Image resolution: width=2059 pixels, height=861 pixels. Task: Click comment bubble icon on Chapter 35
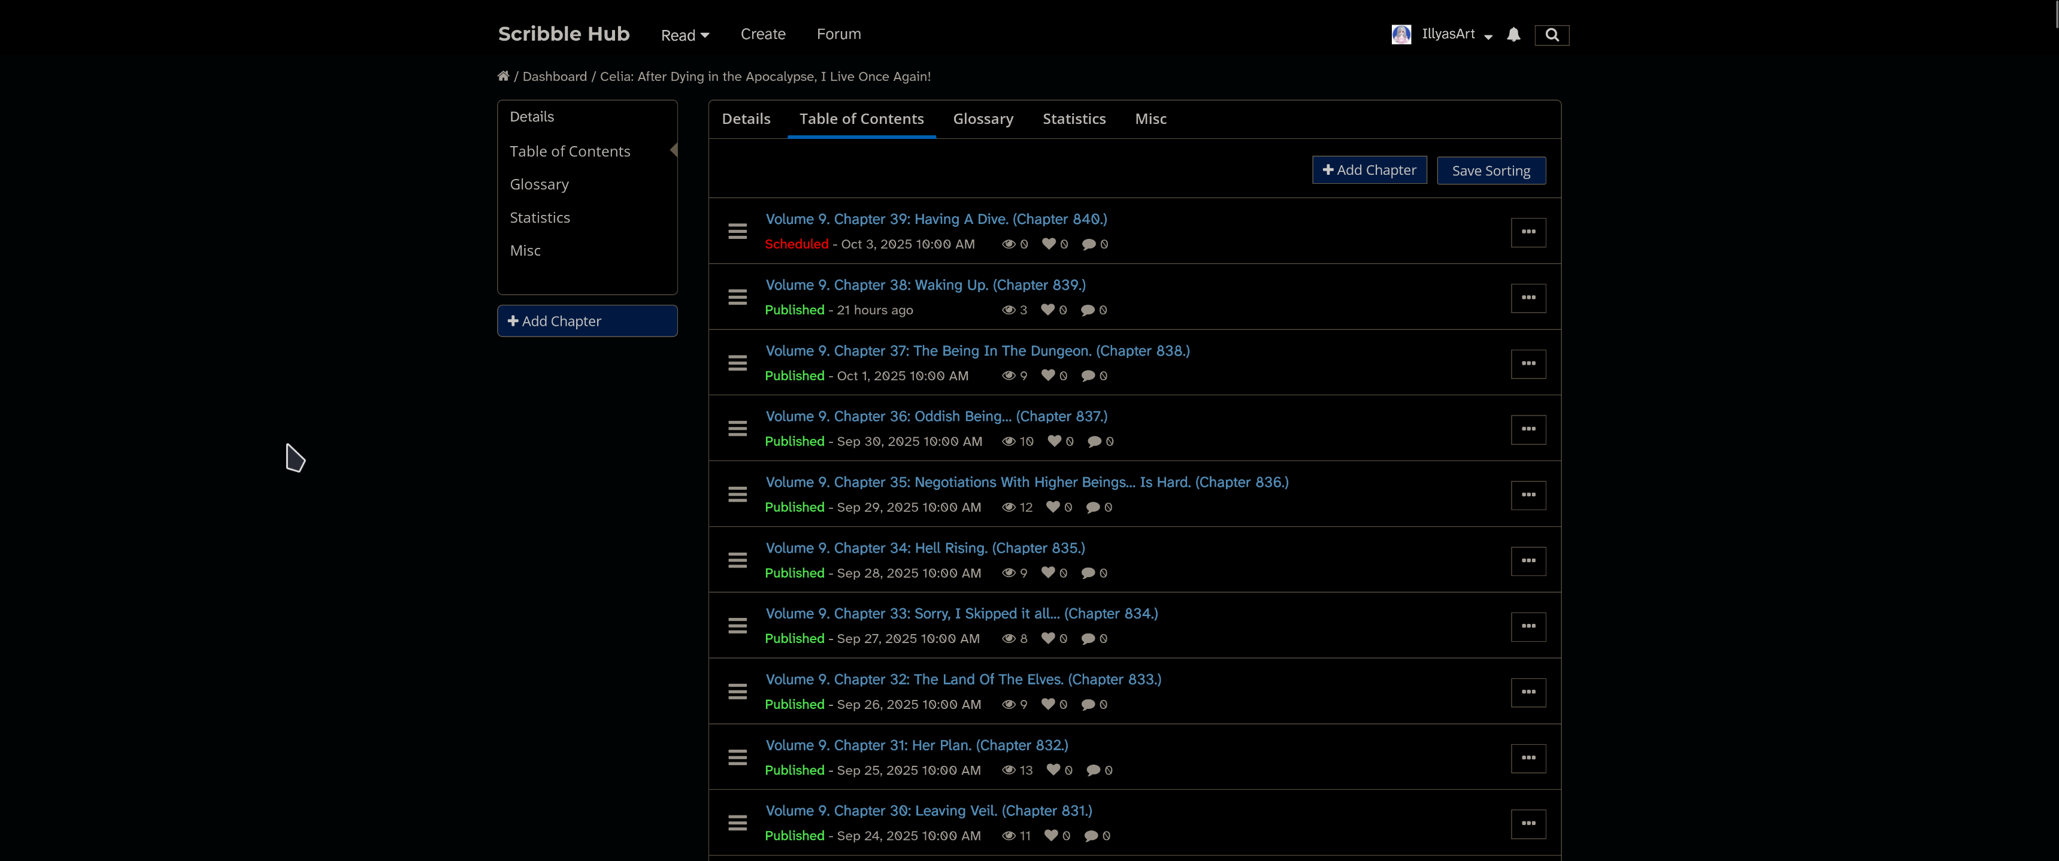[x=1092, y=507]
